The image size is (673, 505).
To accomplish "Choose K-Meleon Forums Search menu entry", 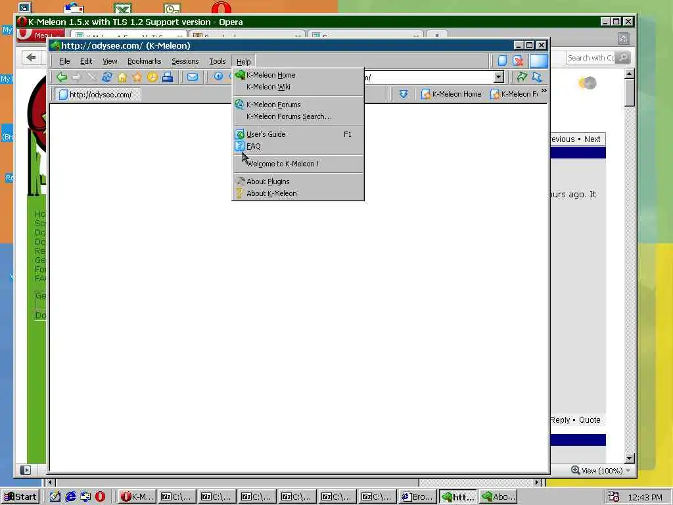I will coord(298,116).
